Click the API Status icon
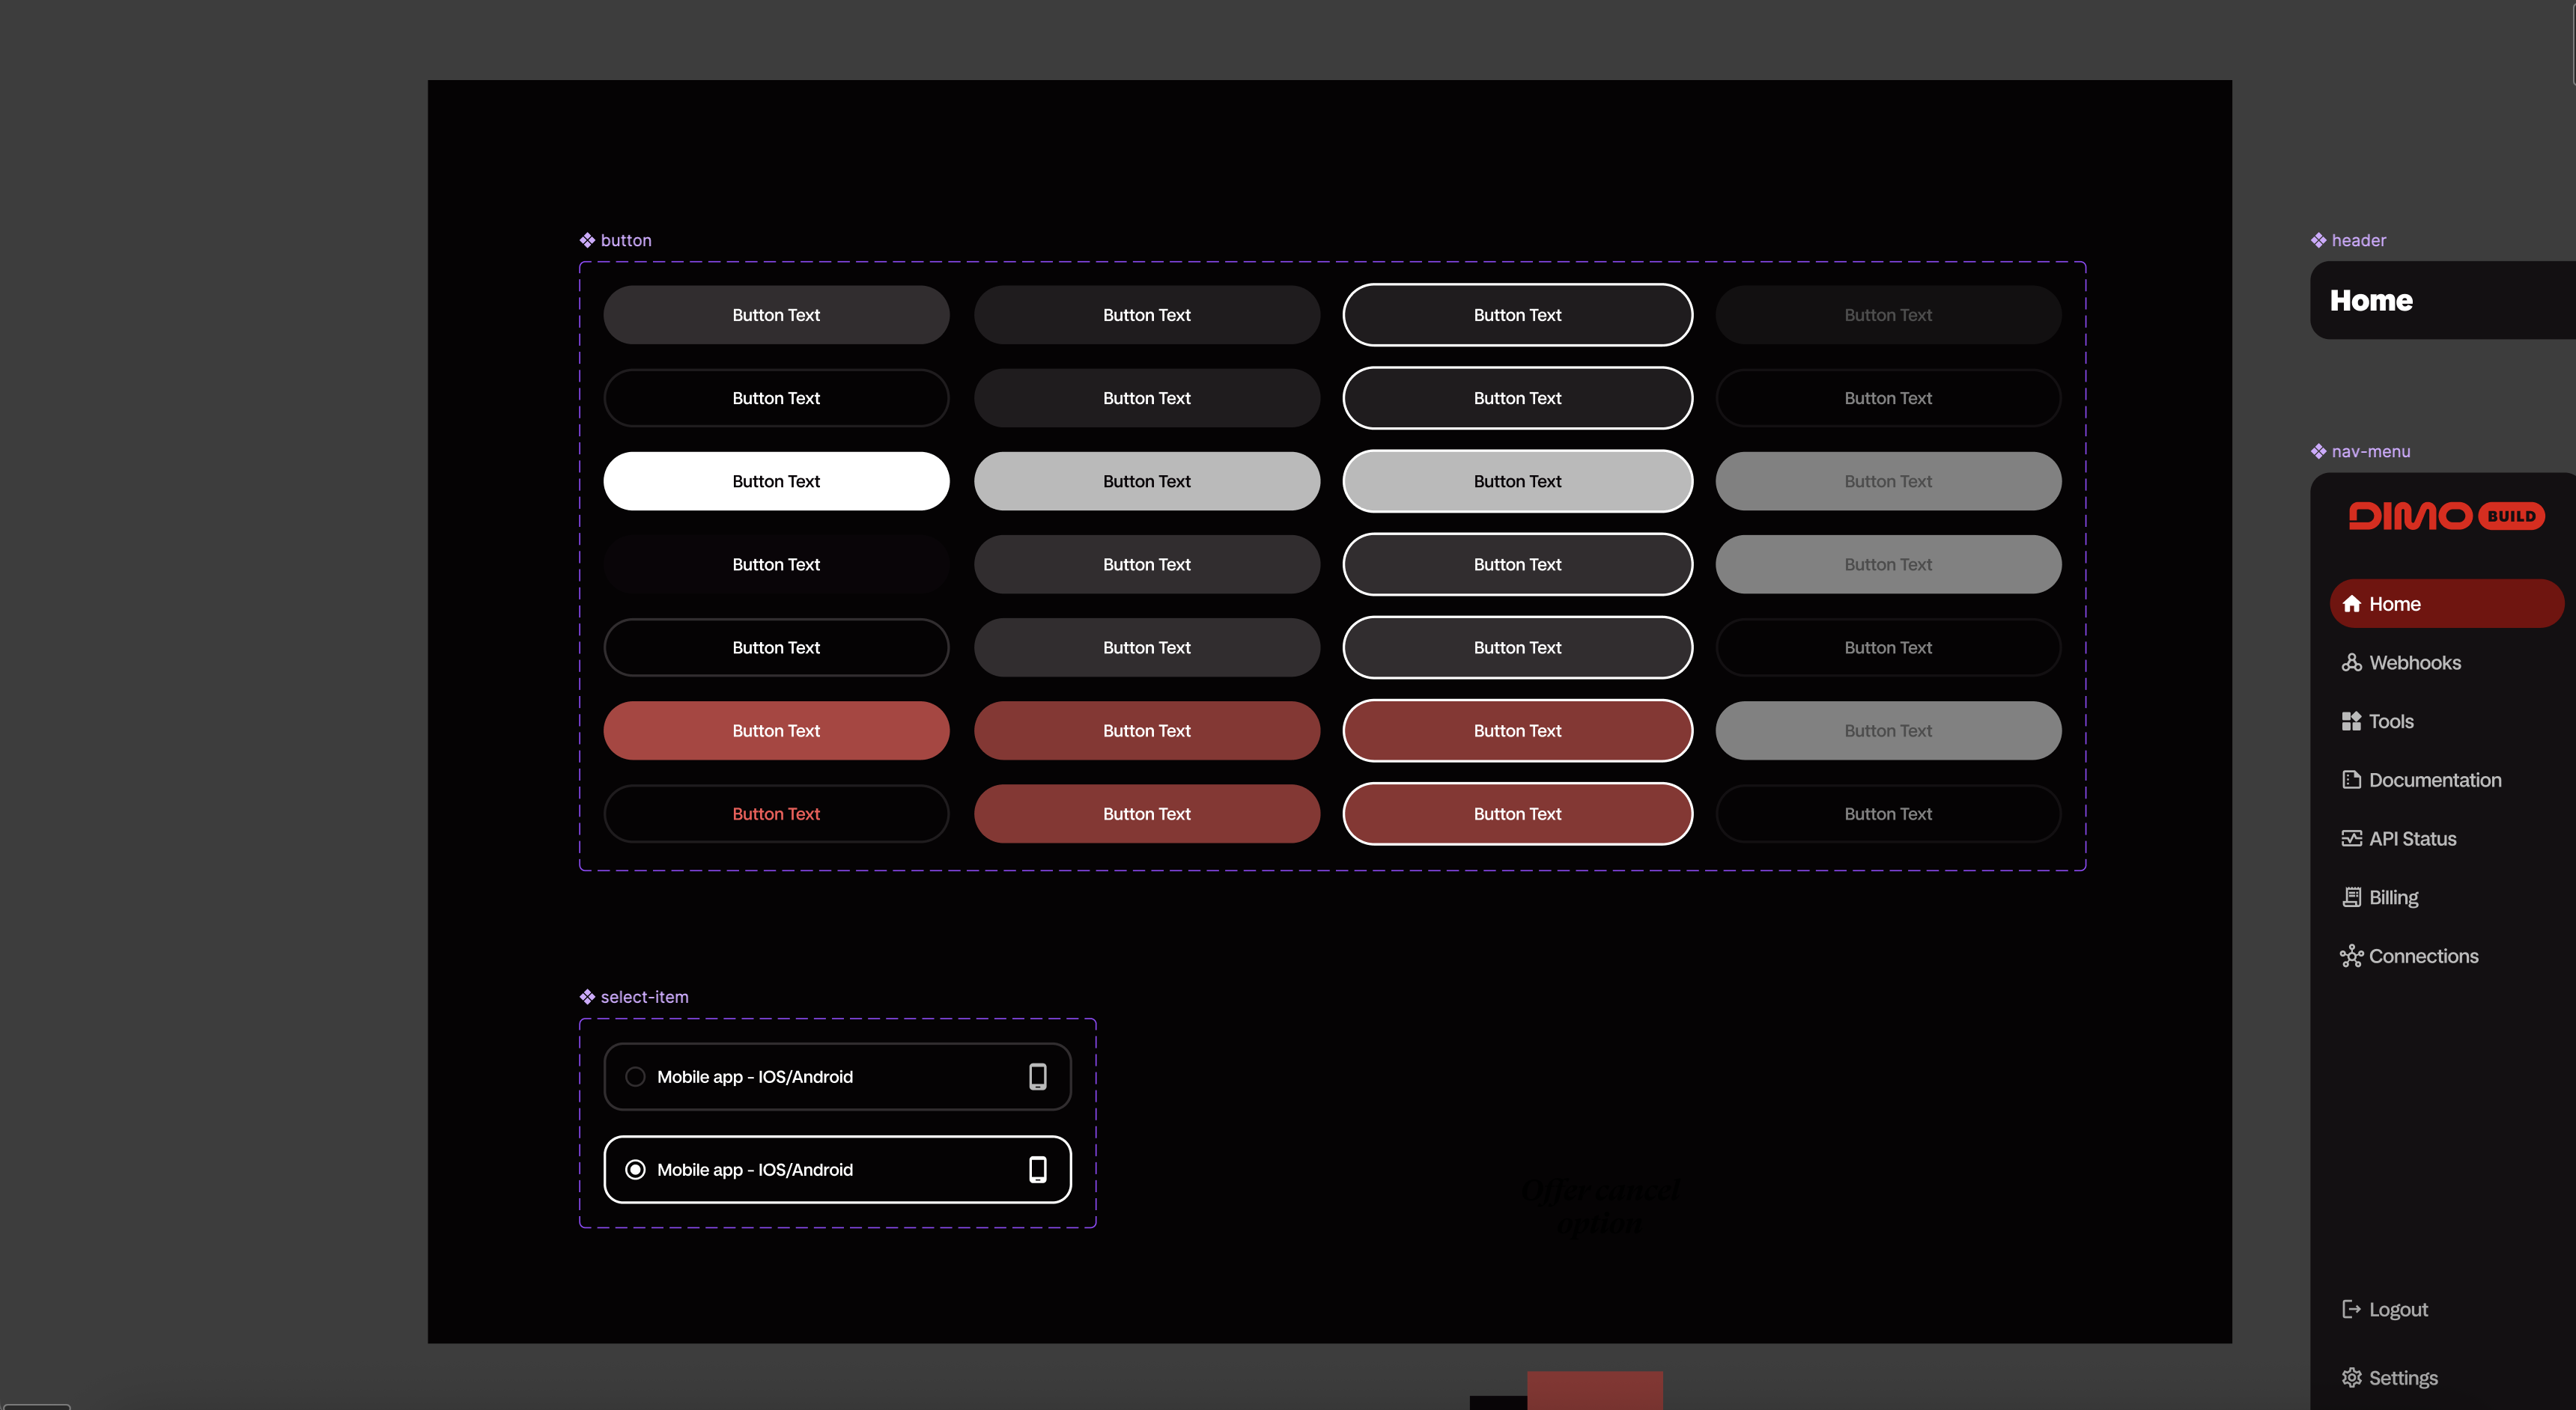The image size is (2576, 1410). 2352,837
